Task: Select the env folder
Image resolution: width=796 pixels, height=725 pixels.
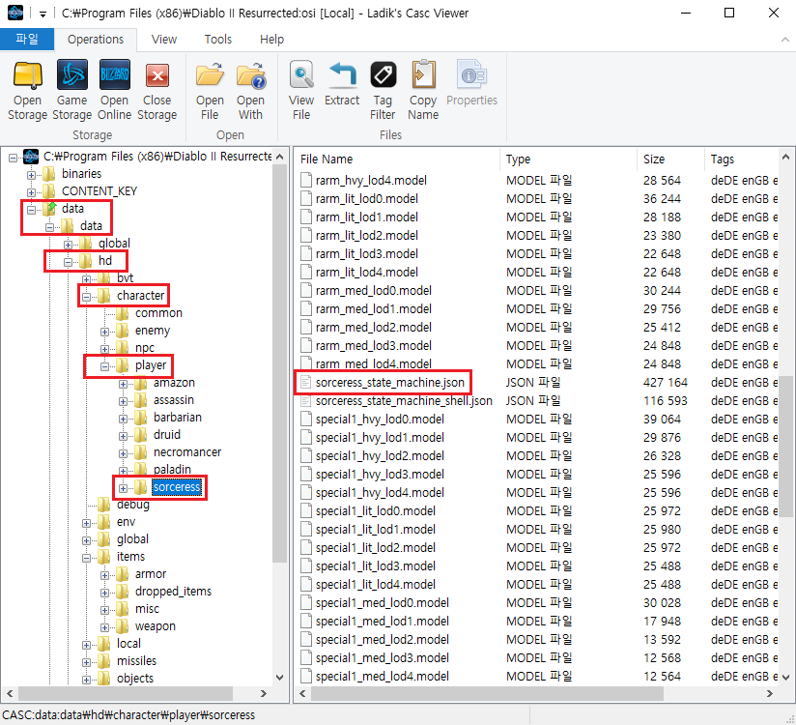Action: [x=126, y=522]
